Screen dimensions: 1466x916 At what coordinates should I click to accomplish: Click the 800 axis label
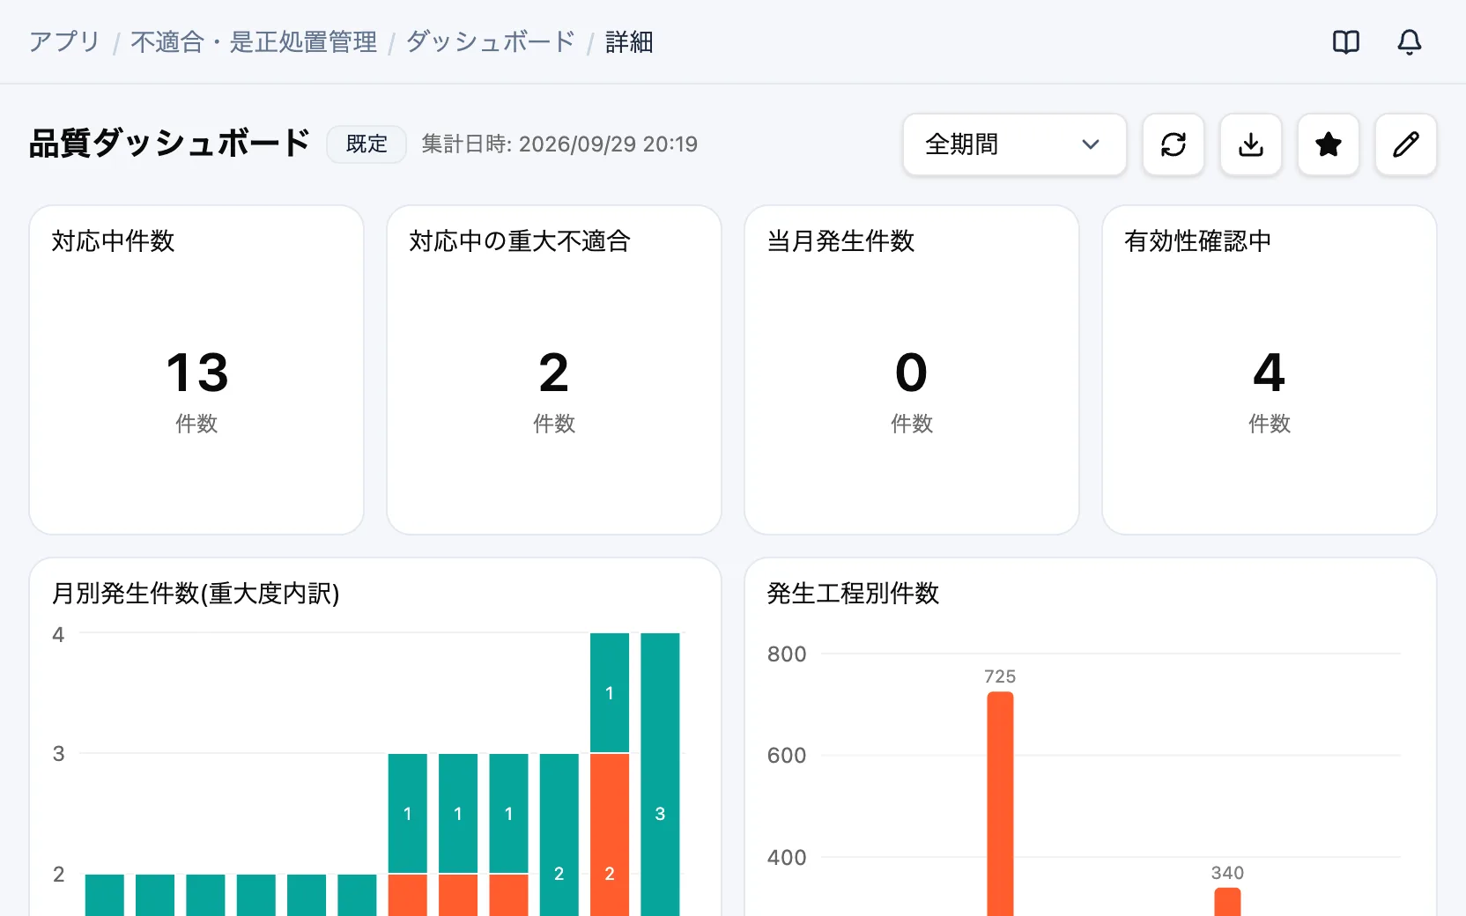click(787, 654)
